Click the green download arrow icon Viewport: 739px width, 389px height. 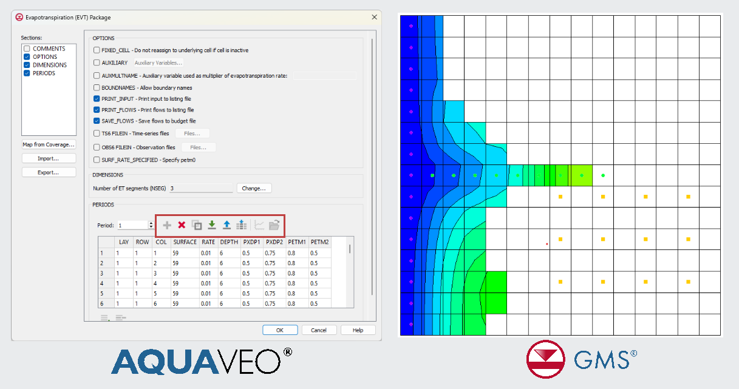point(211,225)
